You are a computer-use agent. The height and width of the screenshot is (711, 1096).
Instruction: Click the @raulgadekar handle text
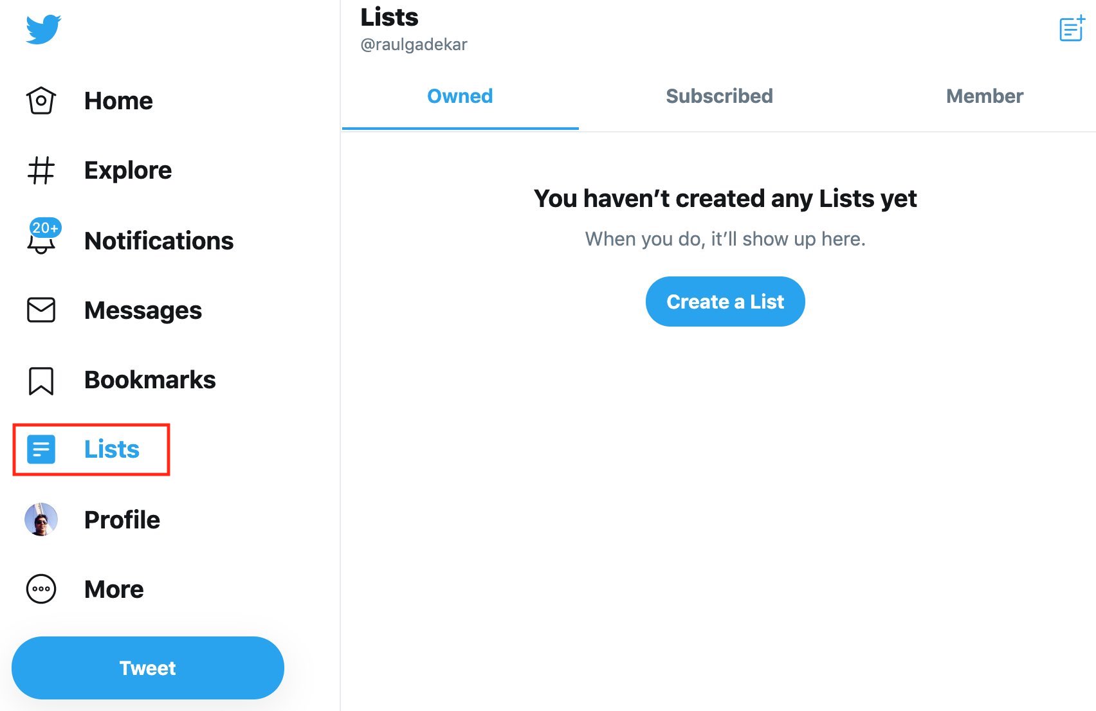coord(415,44)
